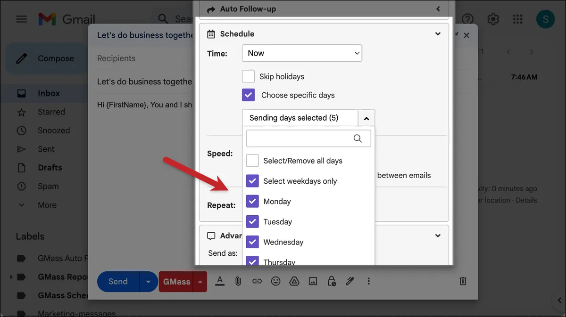566x317 pixels.
Task: Open the Gmail support help icon
Action: click(x=467, y=19)
